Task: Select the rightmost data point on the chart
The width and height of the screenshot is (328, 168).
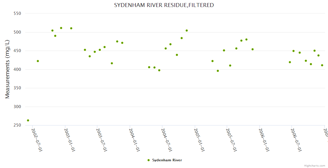Action: click(x=322, y=65)
